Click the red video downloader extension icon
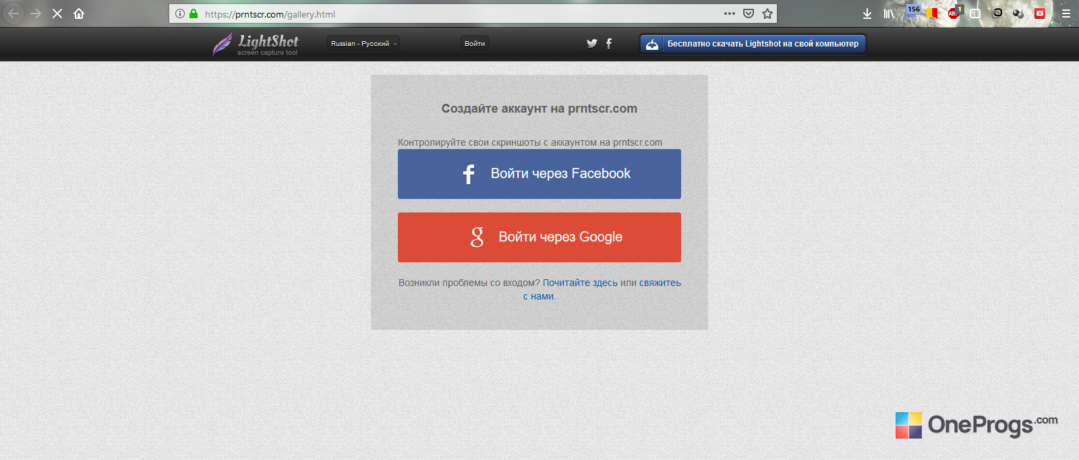 [1040, 13]
